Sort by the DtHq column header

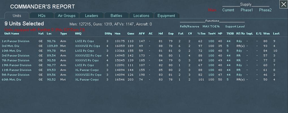click(108, 34)
